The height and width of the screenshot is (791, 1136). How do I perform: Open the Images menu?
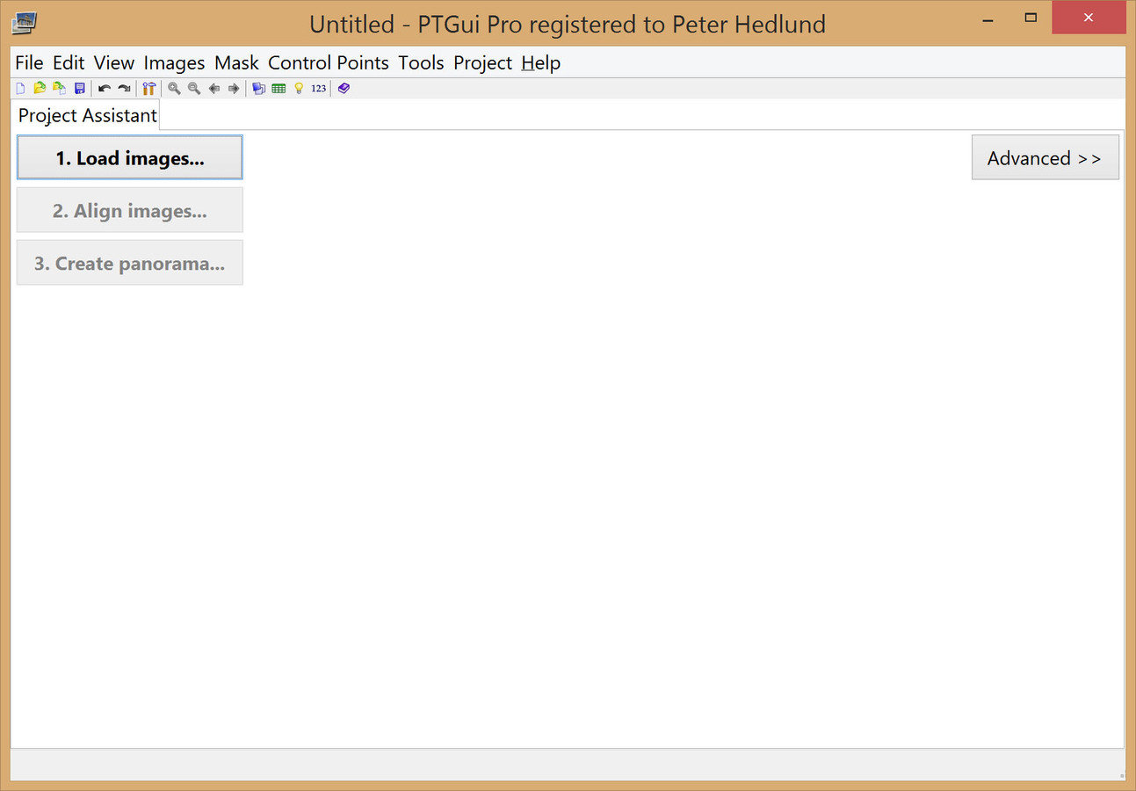point(174,62)
